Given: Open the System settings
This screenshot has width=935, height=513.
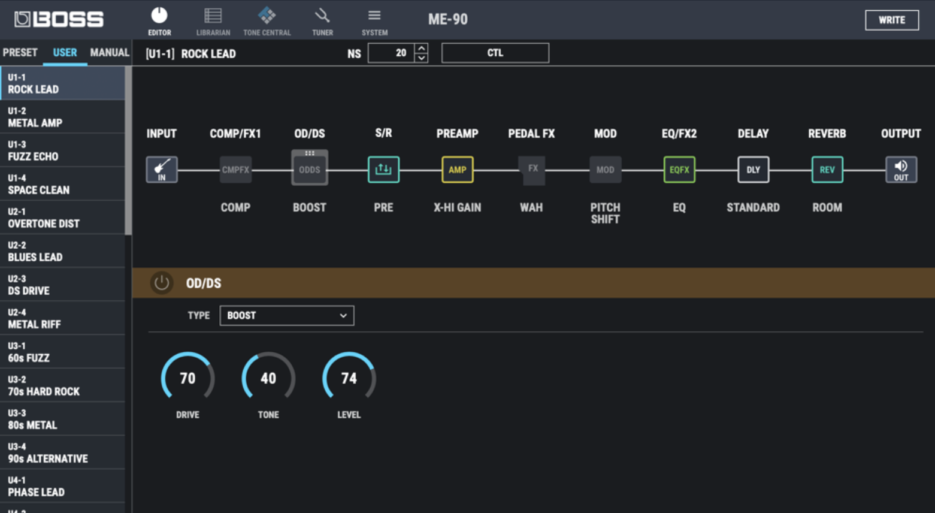Looking at the screenshot, I should click(x=374, y=19).
